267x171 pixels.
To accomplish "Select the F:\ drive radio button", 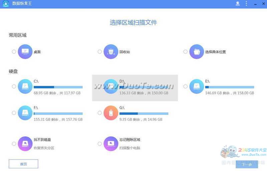I will pos(14,113).
